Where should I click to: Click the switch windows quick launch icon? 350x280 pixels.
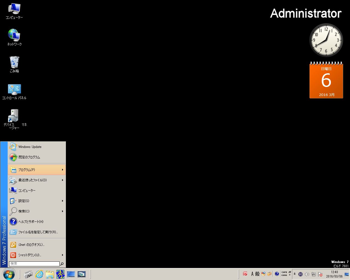click(x=81, y=274)
